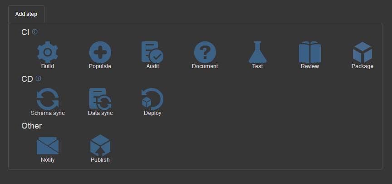Click the CI section heading
This screenshot has width=392, height=184.
(x=25, y=32)
